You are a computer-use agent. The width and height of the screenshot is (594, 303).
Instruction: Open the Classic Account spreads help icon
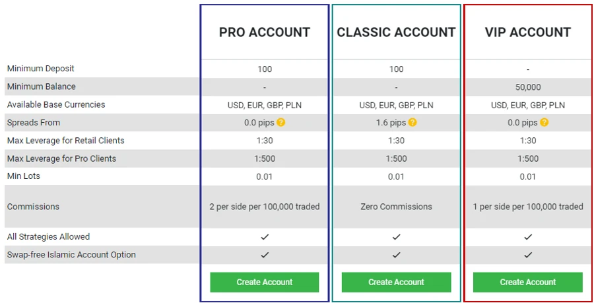tap(412, 122)
